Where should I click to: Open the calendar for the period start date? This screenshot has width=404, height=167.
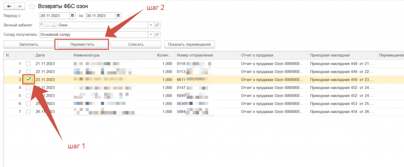click(x=72, y=16)
